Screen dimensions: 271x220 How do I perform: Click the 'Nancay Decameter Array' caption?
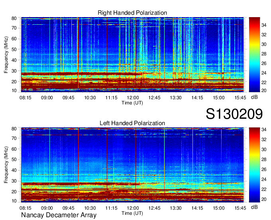pyautogui.click(x=59, y=215)
